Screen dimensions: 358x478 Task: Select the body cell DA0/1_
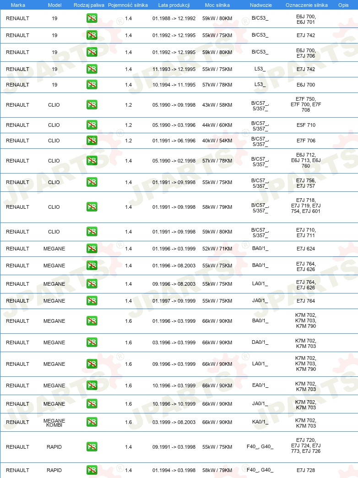[260, 342]
